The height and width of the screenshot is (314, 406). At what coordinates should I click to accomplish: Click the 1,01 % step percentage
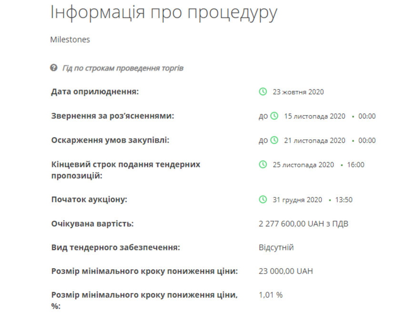[x=270, y=295]
